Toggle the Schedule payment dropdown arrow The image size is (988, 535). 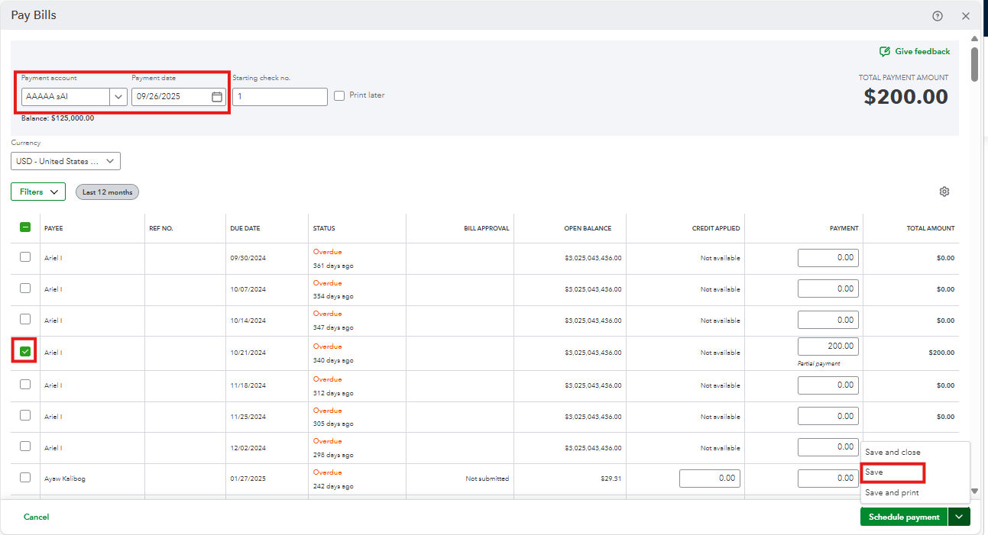coord(959,517)
